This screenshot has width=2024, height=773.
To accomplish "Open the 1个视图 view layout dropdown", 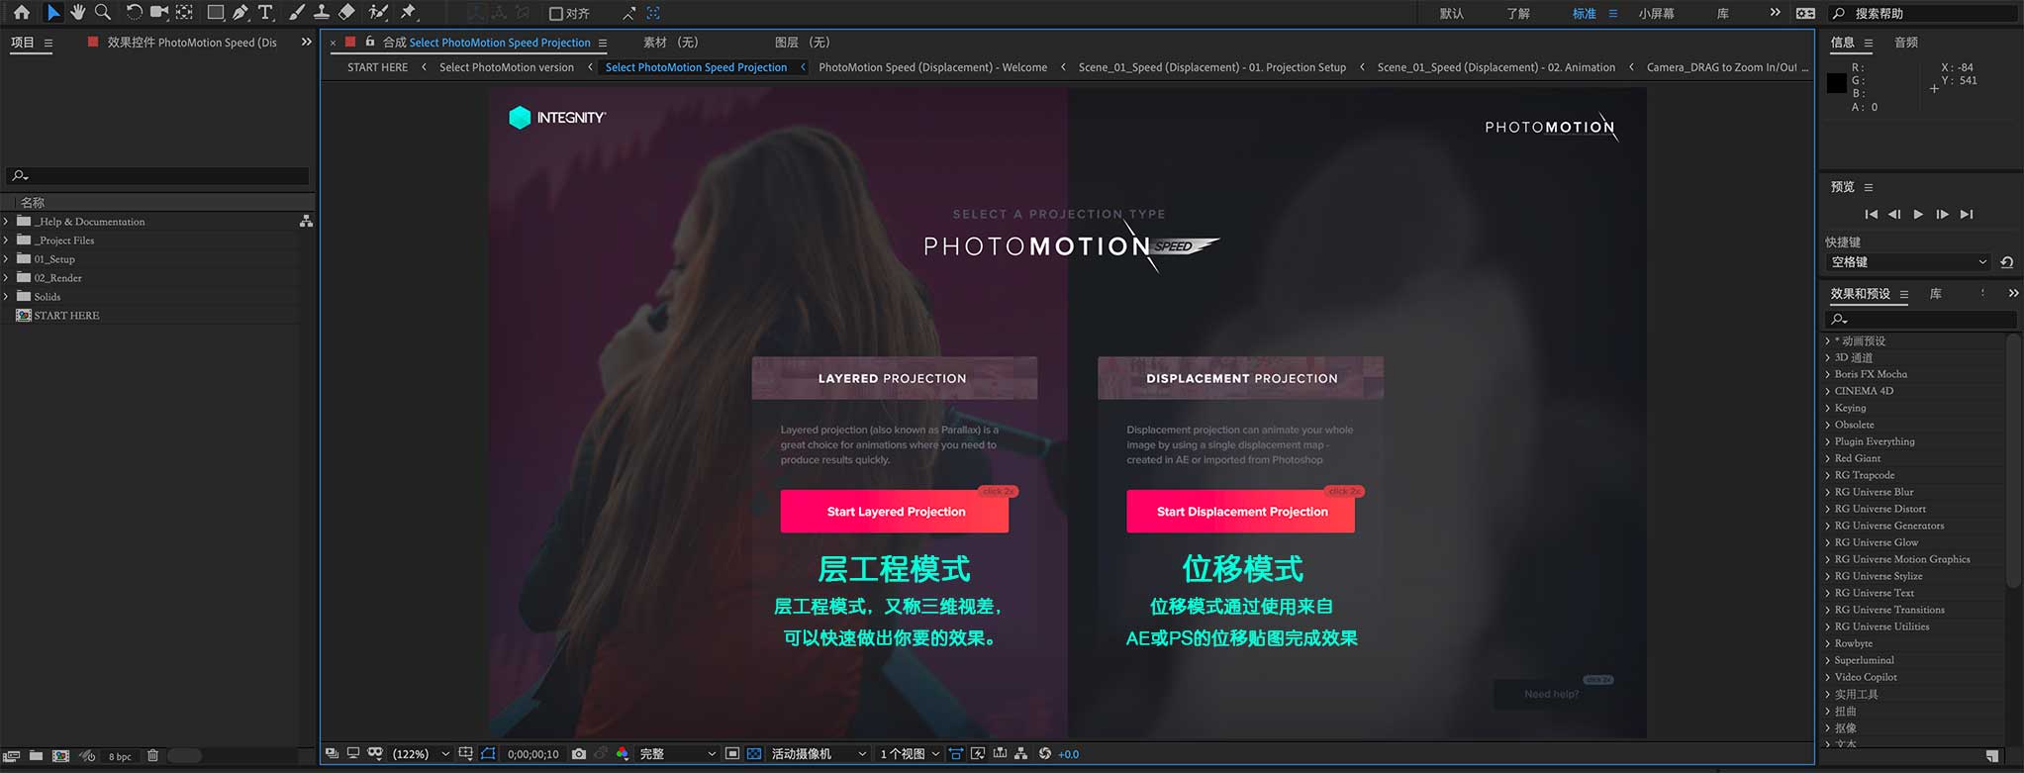I will (x=910, y=754).
